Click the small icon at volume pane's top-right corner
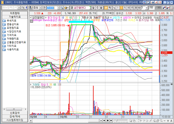 pyautogui.click(x=171, y=84)
